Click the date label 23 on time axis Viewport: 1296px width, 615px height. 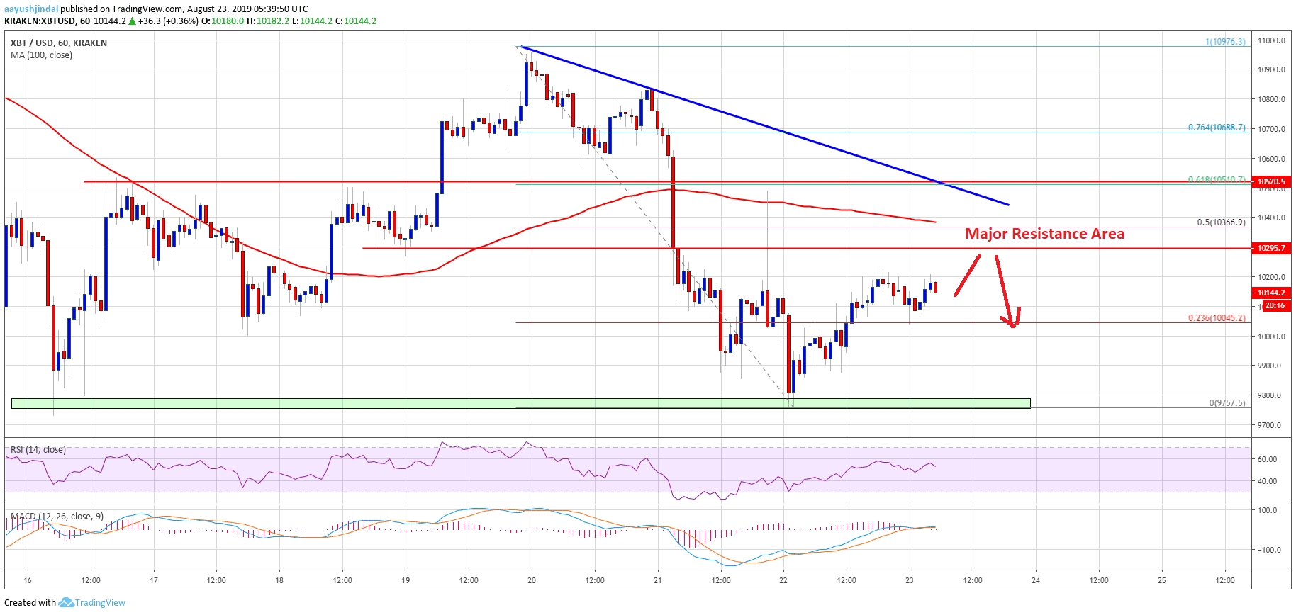pyautogui.click(x=910, y=580)
